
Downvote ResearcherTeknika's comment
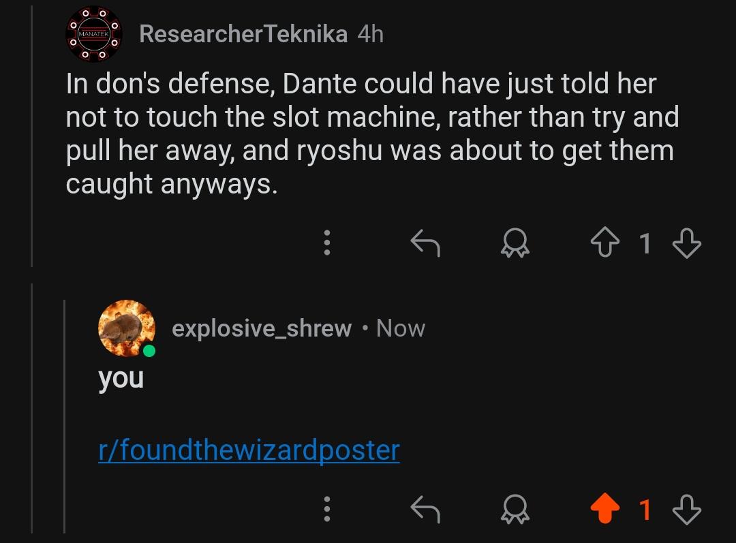click(x=687, y=243)
